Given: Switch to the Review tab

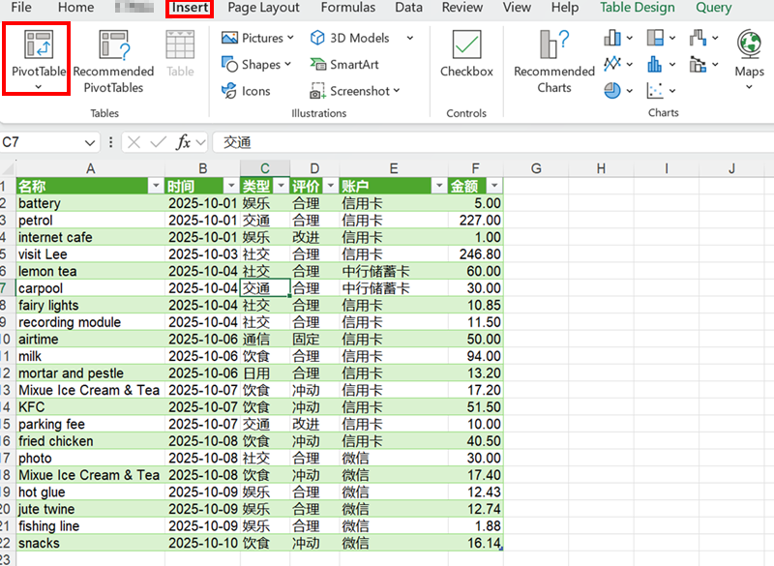Looking at the screenshot, I should click(462, 8).
